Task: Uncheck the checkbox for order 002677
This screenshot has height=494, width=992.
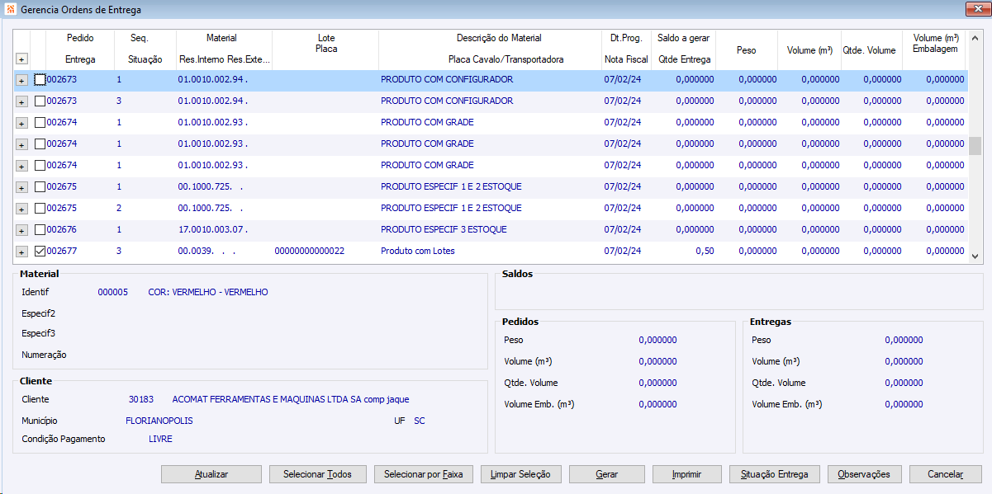Action: click(40, 251)
